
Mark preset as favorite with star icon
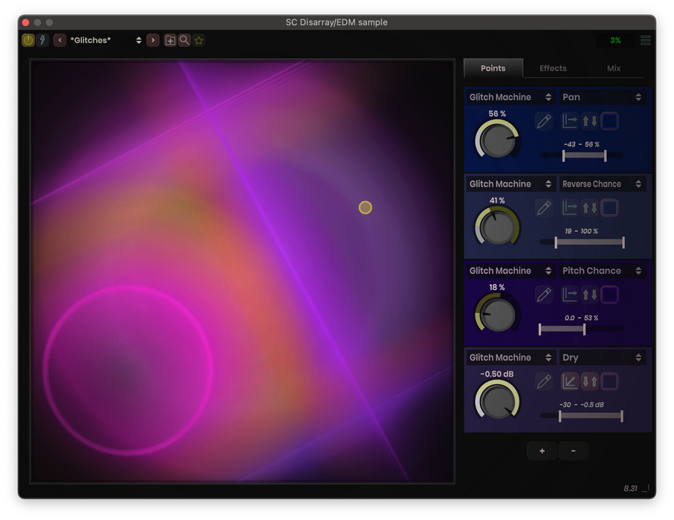199,40
